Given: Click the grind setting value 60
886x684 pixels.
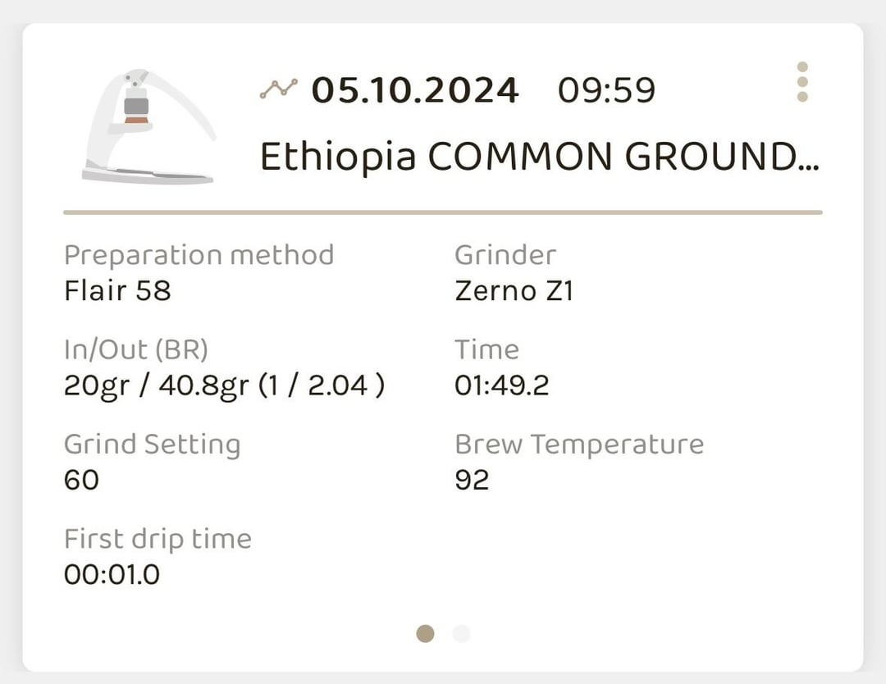Looking at the screenshot, I should 81,479.
